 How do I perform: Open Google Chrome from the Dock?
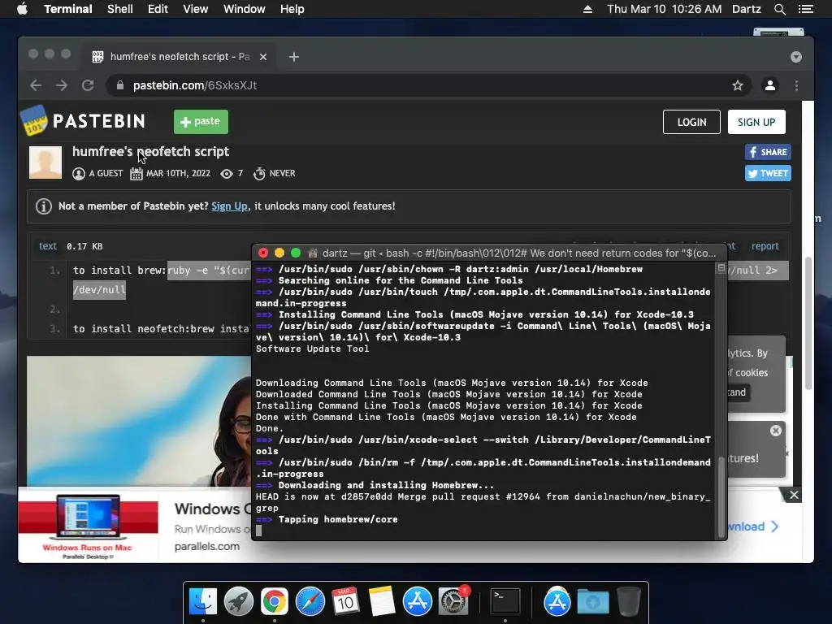pos(274,601)
